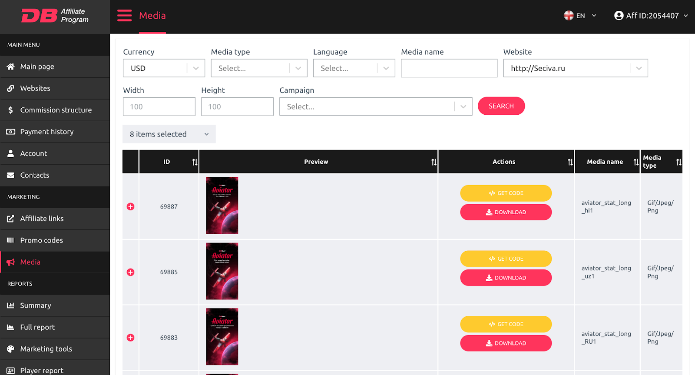Click the external link icon for Affiliate links

coord(11,219)
